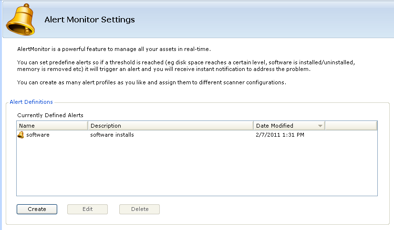Sort alerts by the Description column header

coord(171,126)
